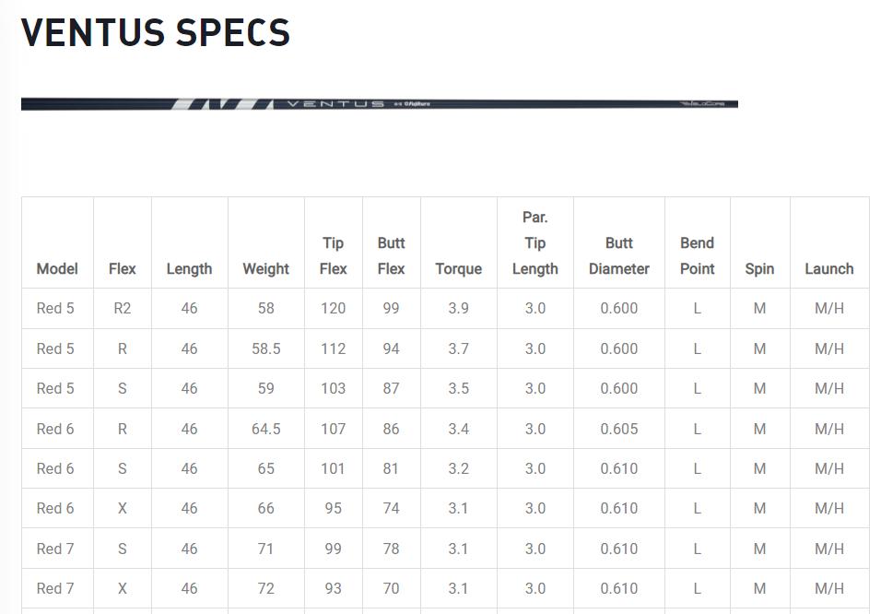Image resolution: width=881 pixels, height=614 pixels.
Task: Click the 3.9 torque value
Action: (458, 309)
